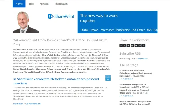170x106 pixels.
Task: Share via the X (Twitter) icon
Action: (125, 46)
